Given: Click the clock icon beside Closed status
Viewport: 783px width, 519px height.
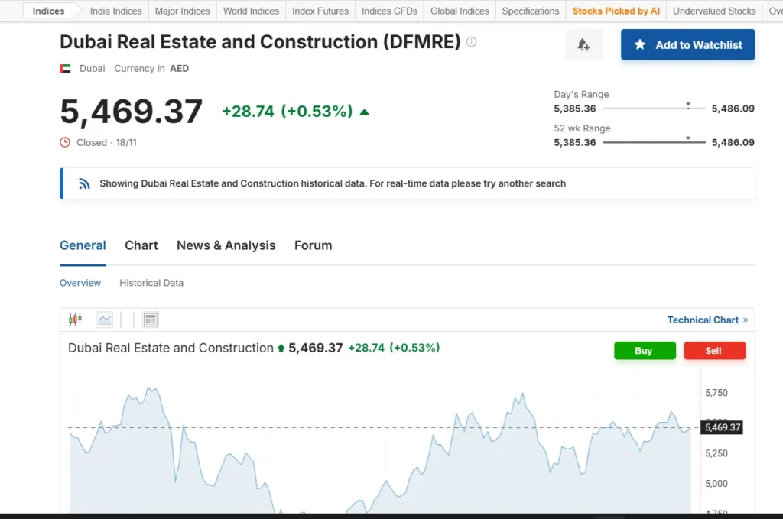Looking at the screenshot, I should (64, 142).
